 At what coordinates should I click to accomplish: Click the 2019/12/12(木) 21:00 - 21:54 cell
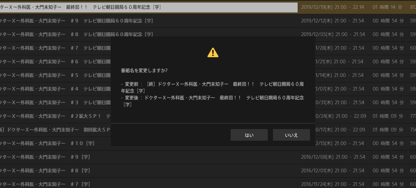333,21
